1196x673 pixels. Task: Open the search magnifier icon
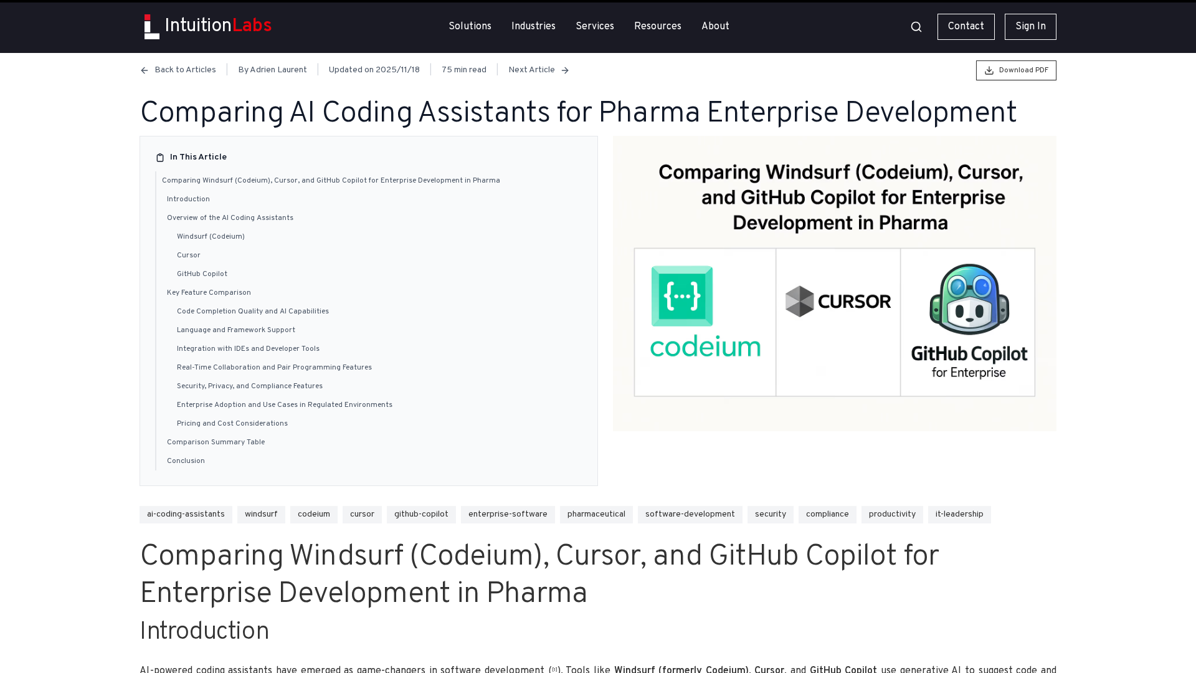916,27
